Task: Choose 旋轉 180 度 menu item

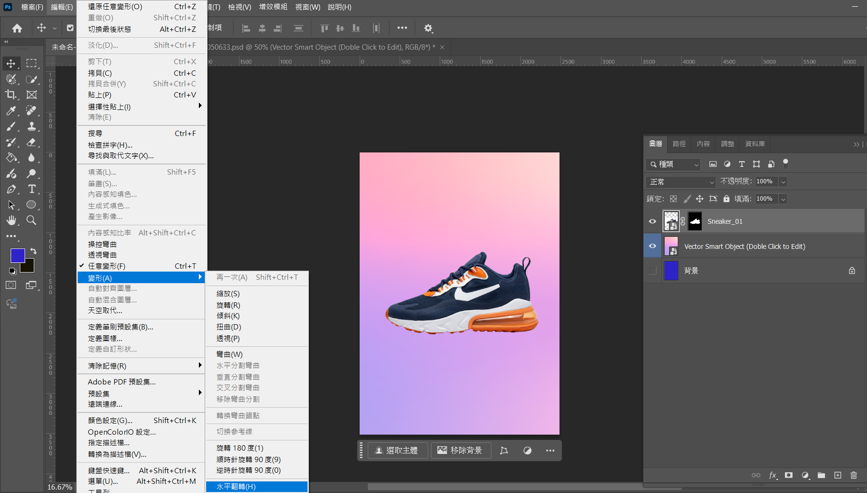Action: tap(257, 448)
